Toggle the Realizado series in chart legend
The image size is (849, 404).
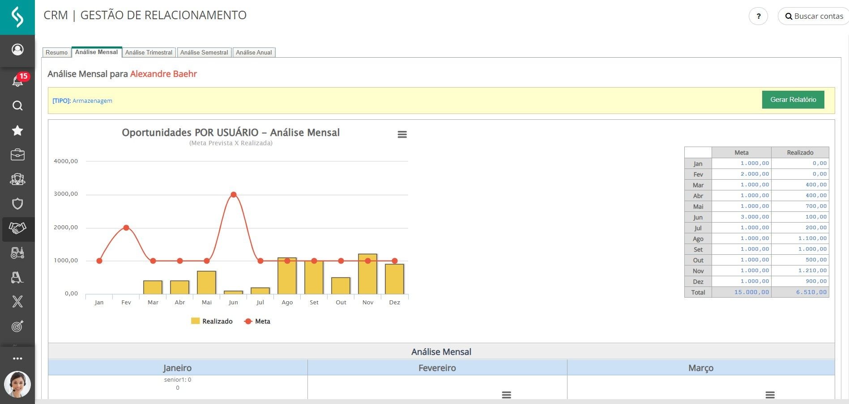(212, 321)
